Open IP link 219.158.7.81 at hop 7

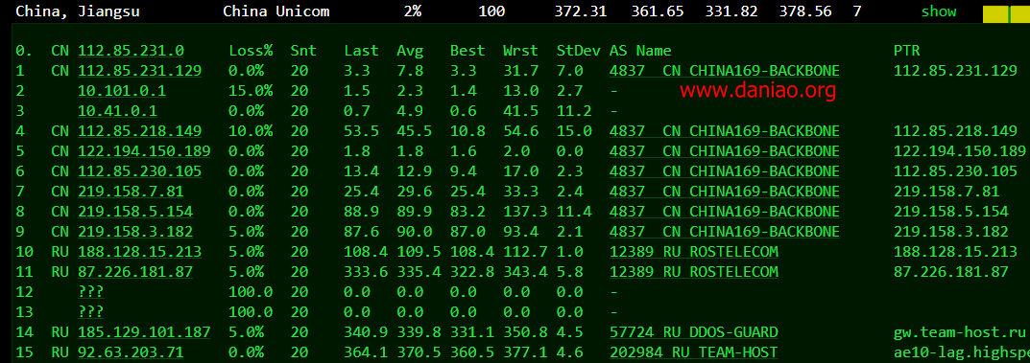(x=131, y=192)
